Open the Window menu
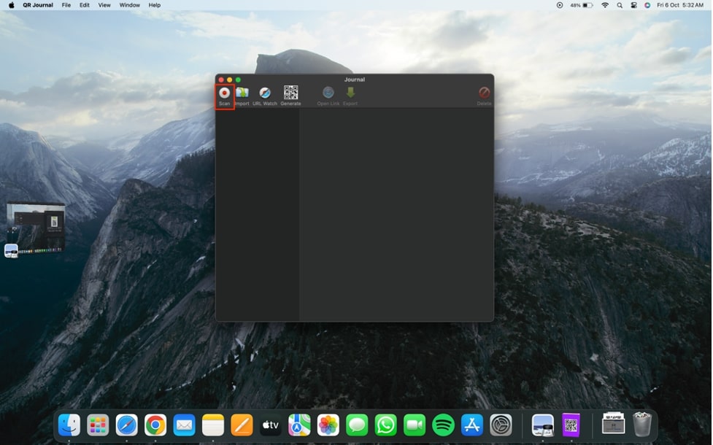Image resolution: width=713 pixels, height=445 pixels. point(129,5)
